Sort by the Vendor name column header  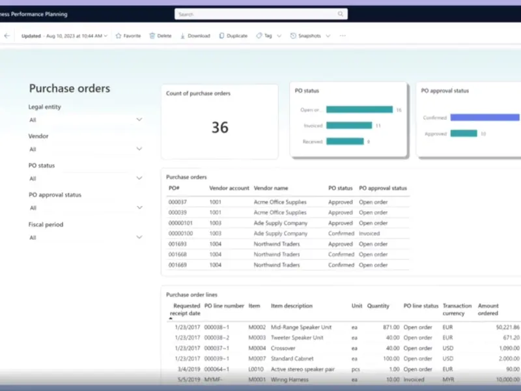pos(270,188)
